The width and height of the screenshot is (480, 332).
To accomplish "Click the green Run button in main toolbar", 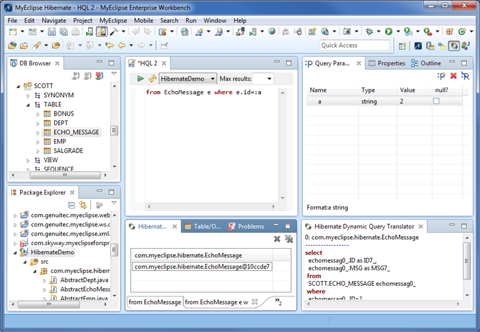I will tap(389, 31).
